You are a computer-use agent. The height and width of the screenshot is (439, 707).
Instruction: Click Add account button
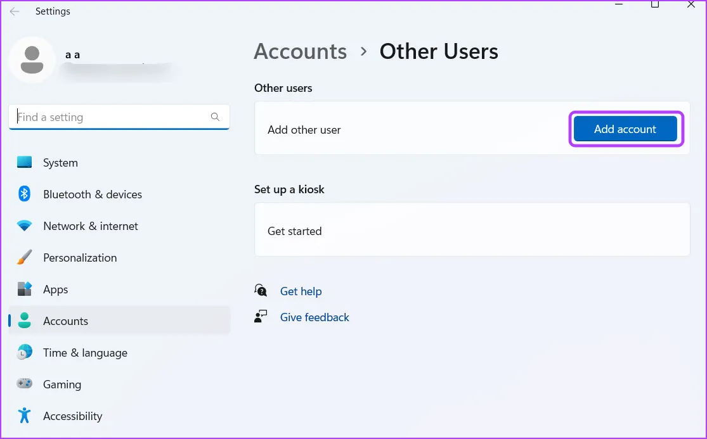pyautogui.click(x=625, y=129)
